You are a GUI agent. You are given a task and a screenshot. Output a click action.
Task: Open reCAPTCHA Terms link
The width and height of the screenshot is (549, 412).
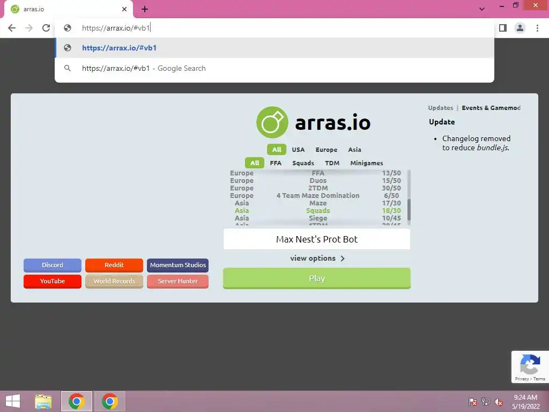coord(539,379)
